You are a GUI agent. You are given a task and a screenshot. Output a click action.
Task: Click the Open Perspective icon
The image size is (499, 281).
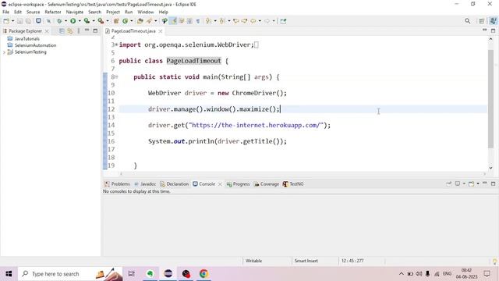coord(482,21)
